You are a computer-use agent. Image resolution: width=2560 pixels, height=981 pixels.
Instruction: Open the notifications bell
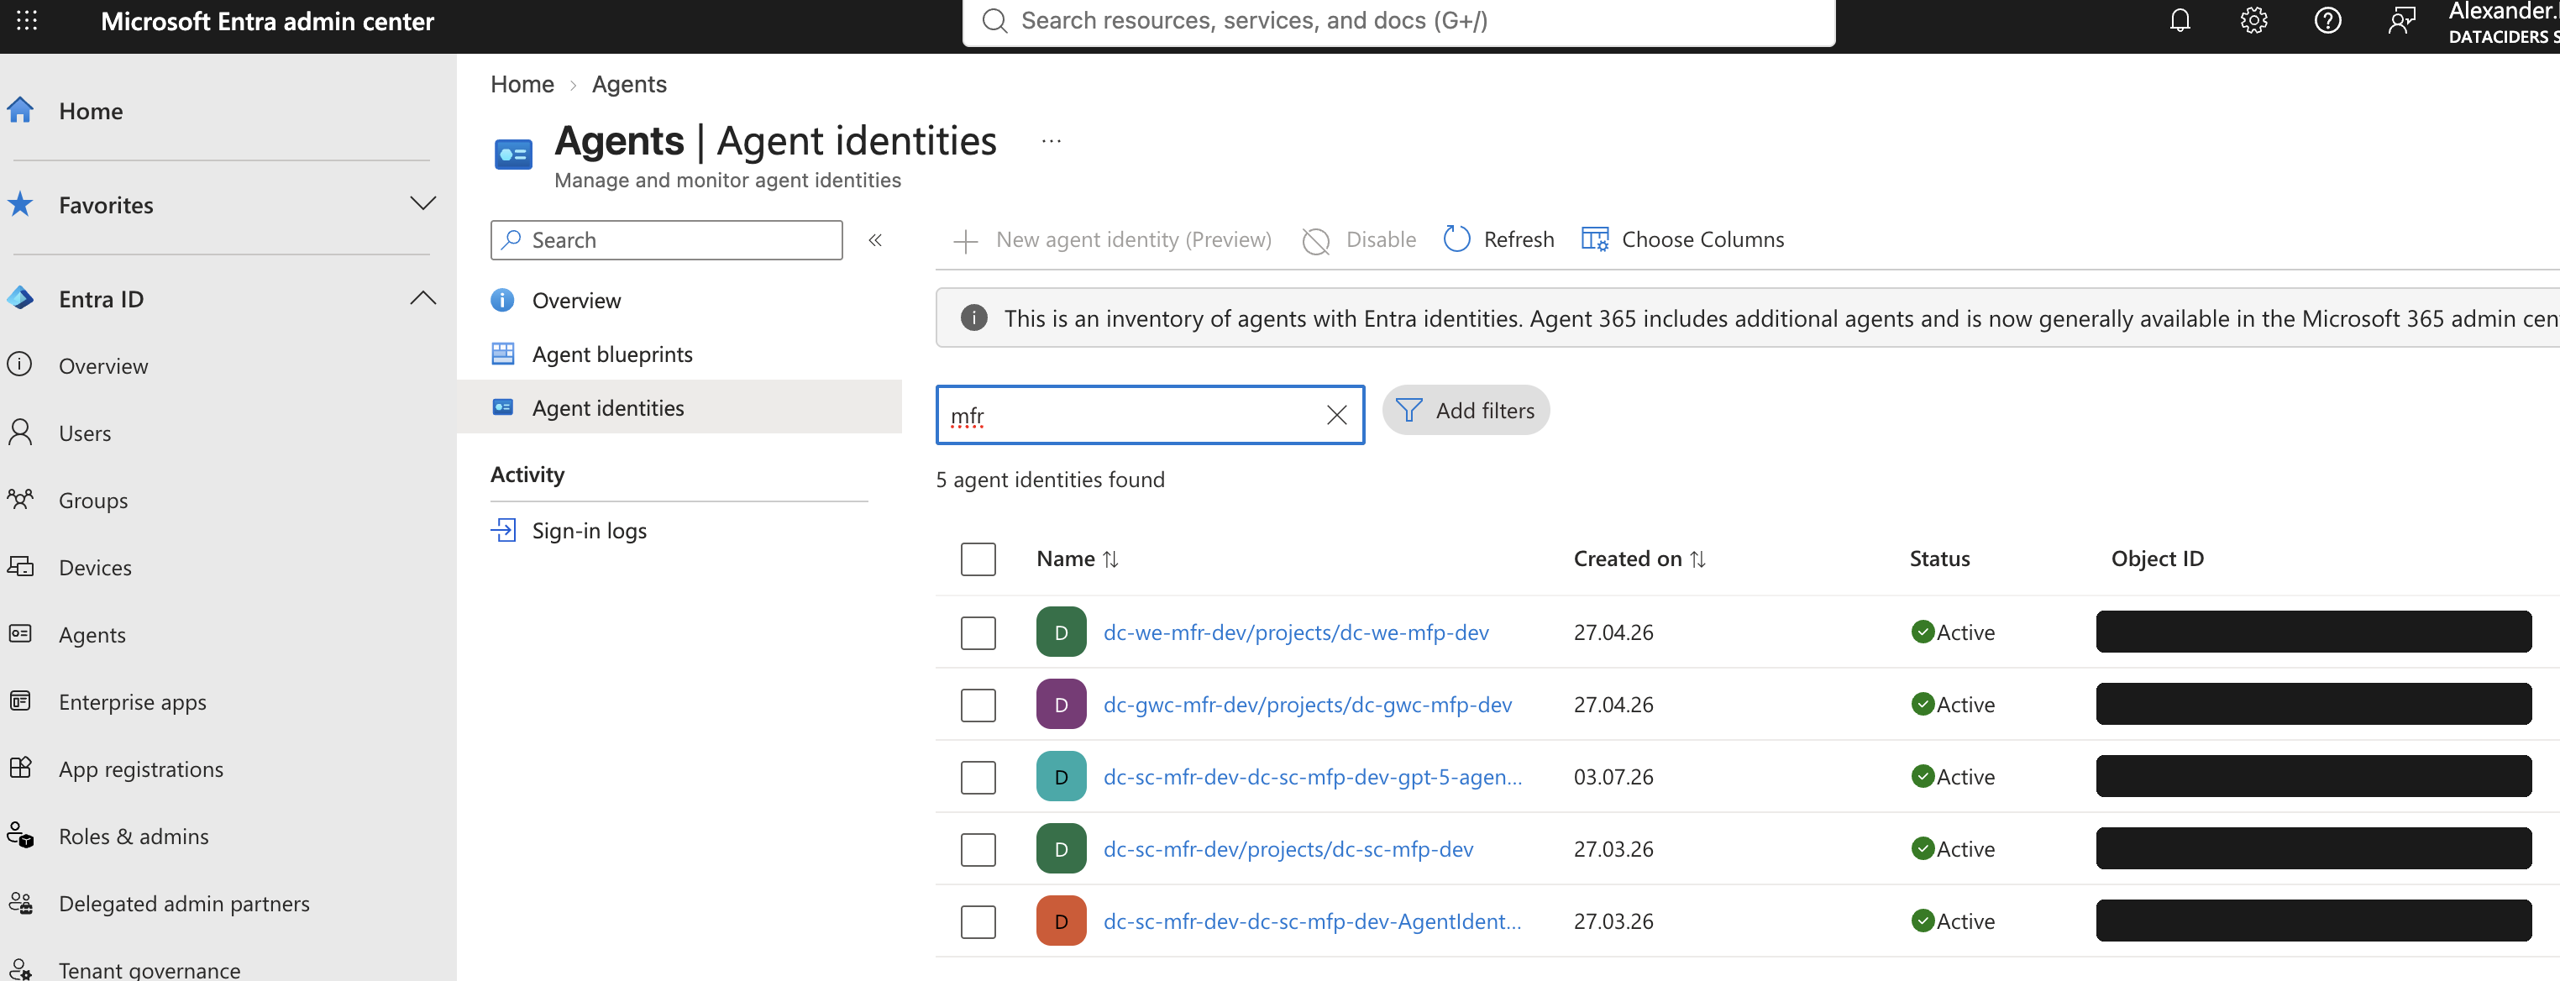(x=2180, y=21)
